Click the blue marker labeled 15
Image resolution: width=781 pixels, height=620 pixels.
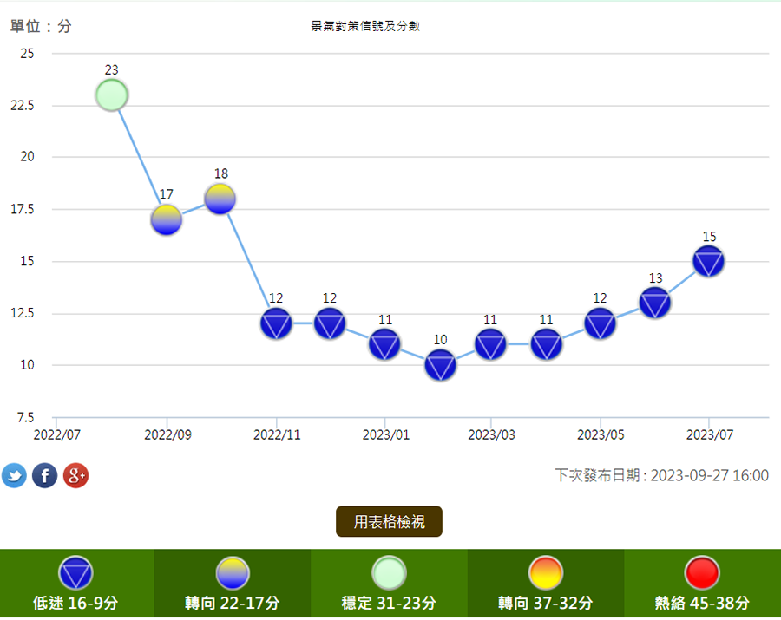point(709,261)
